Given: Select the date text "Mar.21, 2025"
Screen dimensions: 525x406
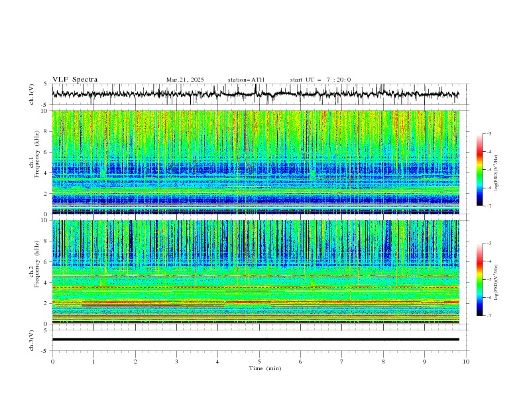Looking at the screenshot, I should [x=185, y=80].
